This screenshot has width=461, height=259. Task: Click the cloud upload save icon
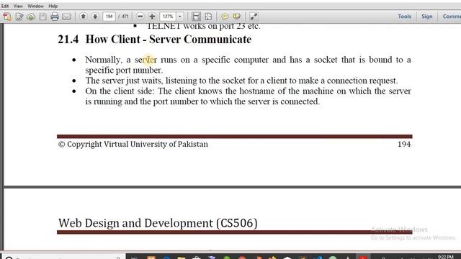31,17
